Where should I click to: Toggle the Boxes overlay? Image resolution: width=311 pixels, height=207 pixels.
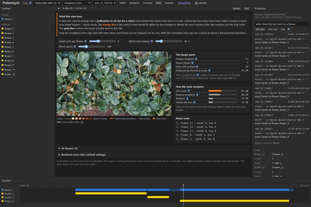click(x=237, y=8)
